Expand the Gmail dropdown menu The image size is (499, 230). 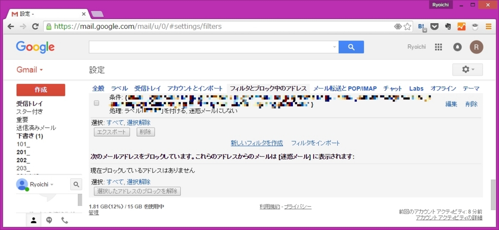[x=30, y=70]
